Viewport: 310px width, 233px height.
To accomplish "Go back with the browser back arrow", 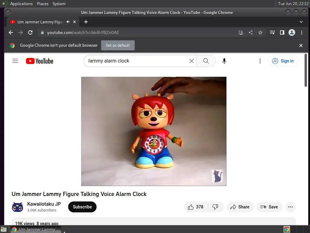I will tap(11, 32).
